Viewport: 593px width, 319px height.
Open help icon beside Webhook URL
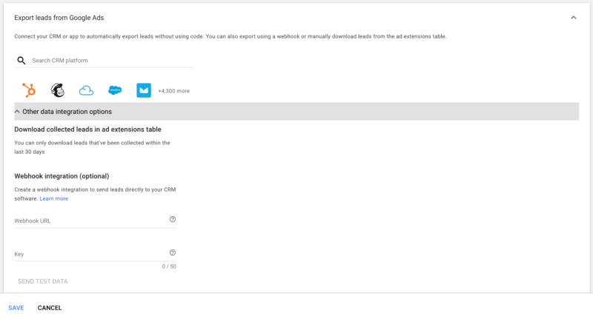pyautogui.click(x=173, y=219)
